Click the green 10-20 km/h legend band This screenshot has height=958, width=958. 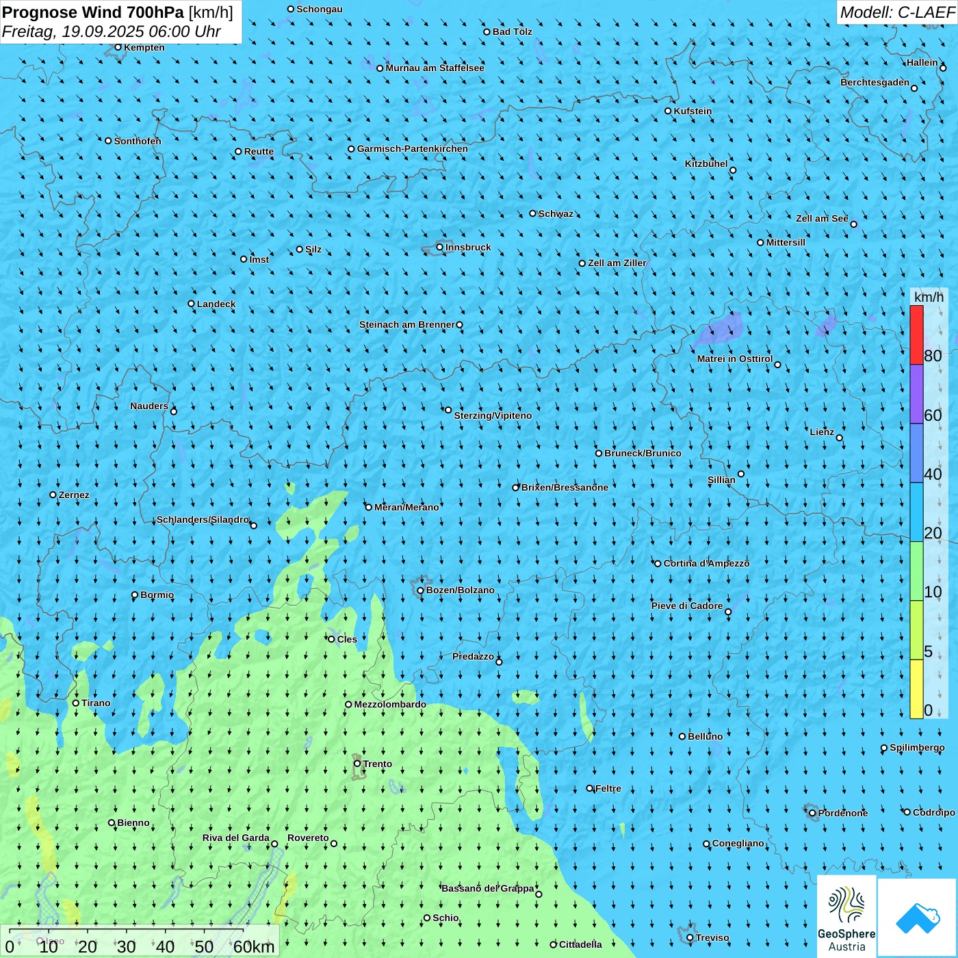[x=916, y=571]
